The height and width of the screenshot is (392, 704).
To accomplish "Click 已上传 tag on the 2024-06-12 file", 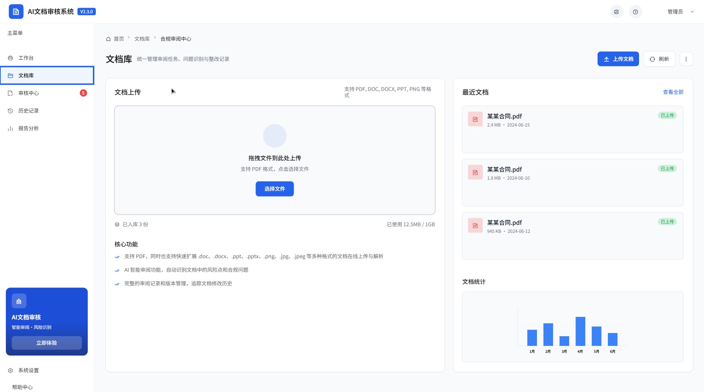I will 667,222.
